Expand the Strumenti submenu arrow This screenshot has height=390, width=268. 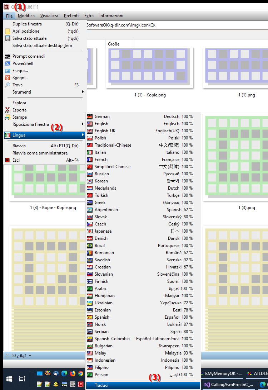coord(83,92)
